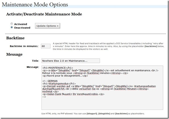Select the Deactivated radio button

click(12, 27)
